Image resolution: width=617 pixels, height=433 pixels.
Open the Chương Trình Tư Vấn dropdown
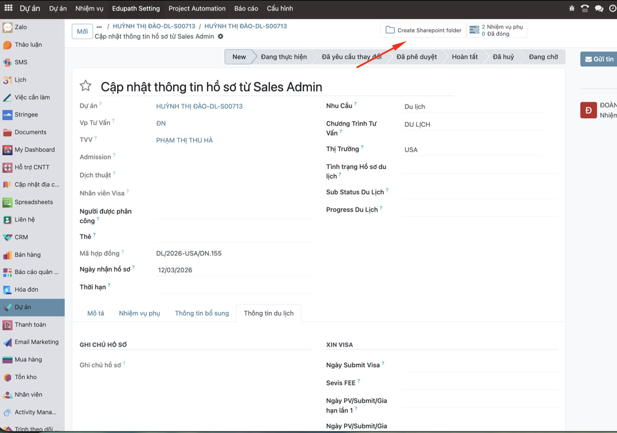(x=472, y=125)
